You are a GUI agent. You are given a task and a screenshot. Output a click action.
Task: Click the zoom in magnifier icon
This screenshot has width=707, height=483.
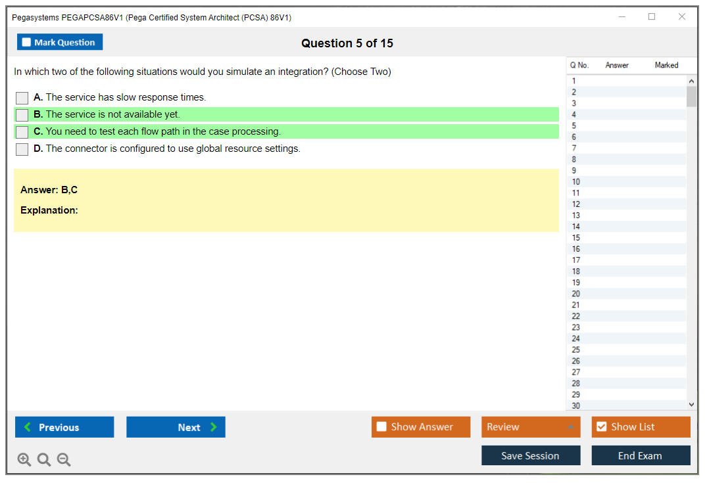pos(24,460)
